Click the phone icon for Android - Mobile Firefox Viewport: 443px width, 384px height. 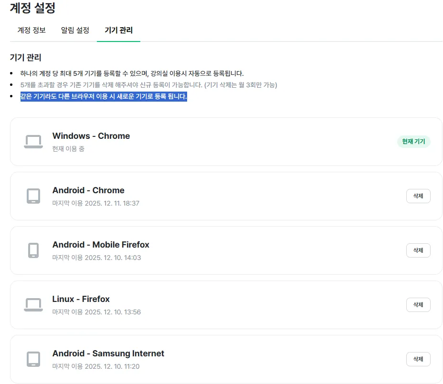33,250
